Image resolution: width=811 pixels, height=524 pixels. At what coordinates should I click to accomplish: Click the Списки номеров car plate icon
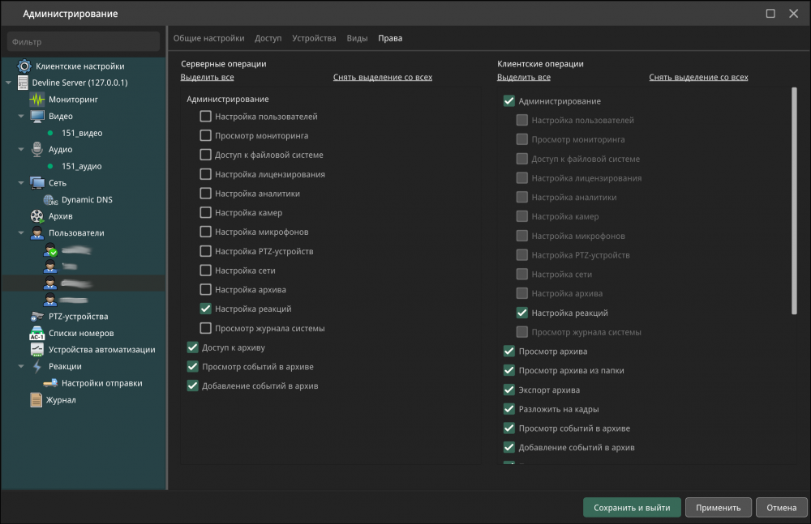[x=37, y=334]
